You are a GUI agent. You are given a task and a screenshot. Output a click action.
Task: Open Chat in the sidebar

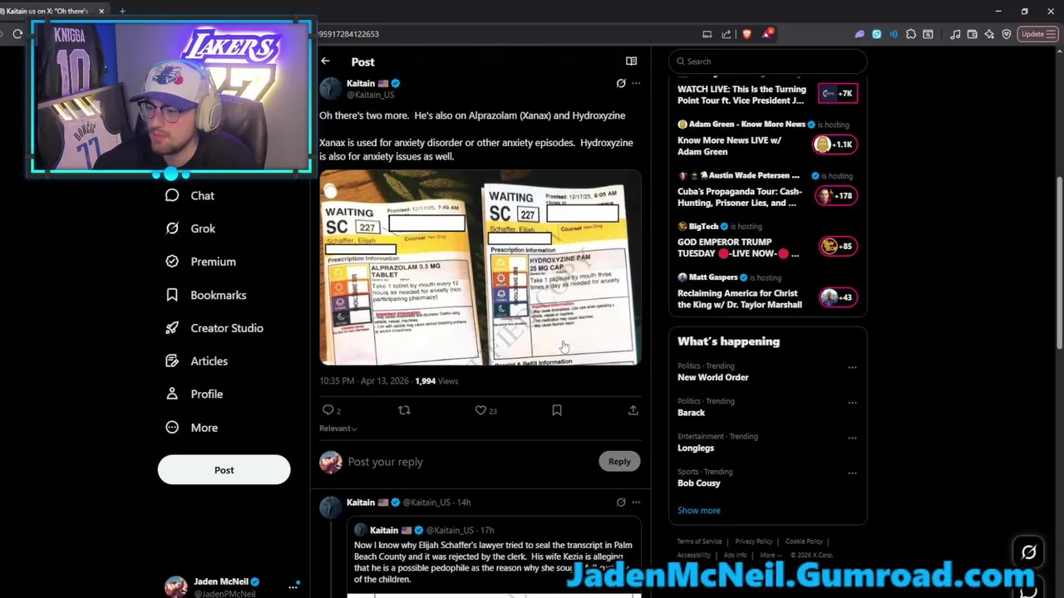(190, 195)
